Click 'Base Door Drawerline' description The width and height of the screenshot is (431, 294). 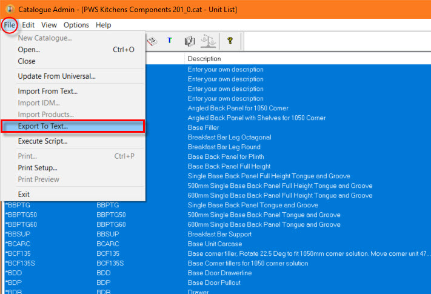pos(219,273)
